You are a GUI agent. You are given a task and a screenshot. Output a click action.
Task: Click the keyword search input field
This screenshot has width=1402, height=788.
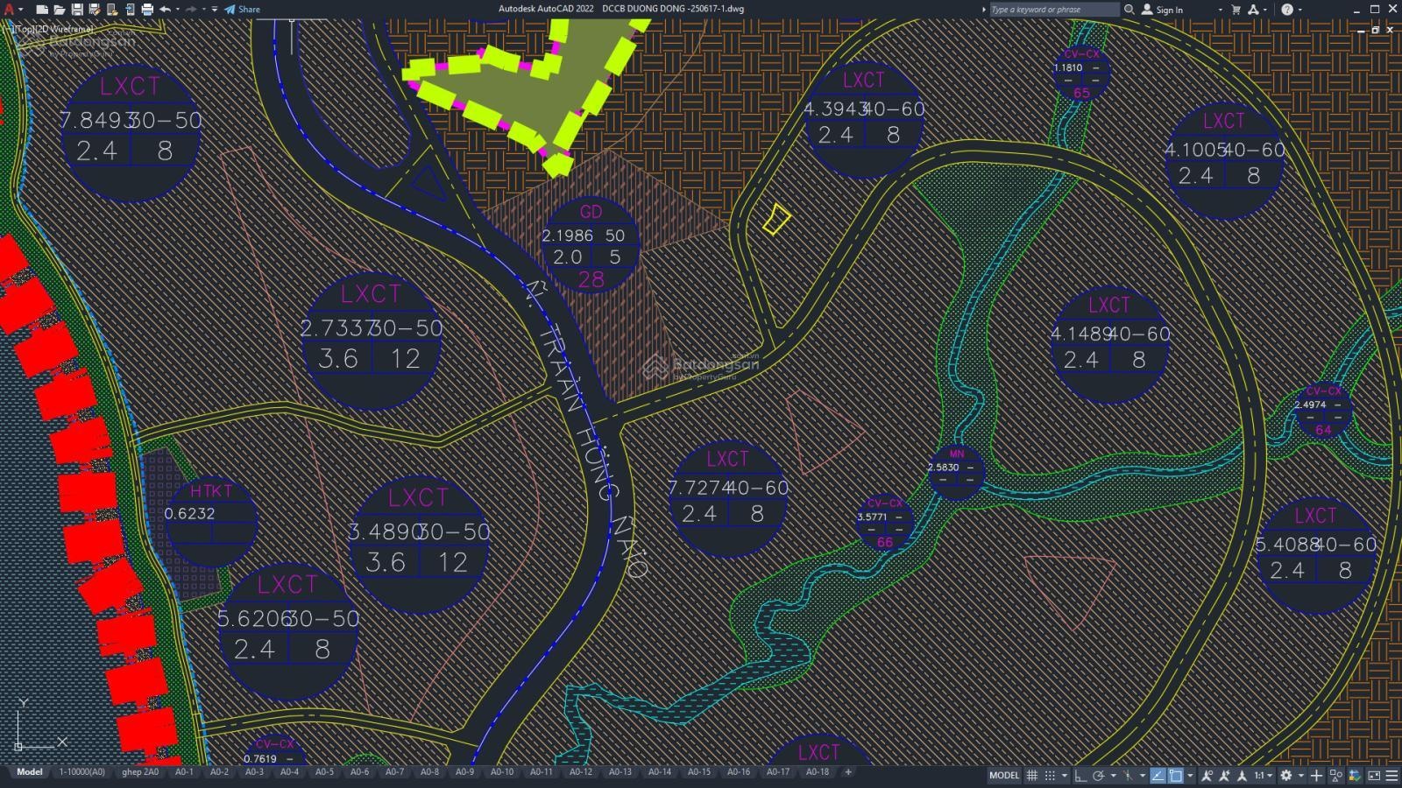coord(1053,10)
